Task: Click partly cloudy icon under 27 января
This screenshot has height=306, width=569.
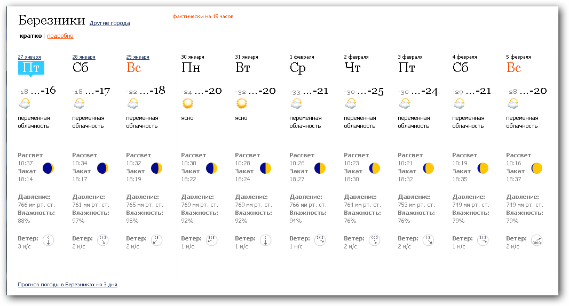Action: pos(24,103)
